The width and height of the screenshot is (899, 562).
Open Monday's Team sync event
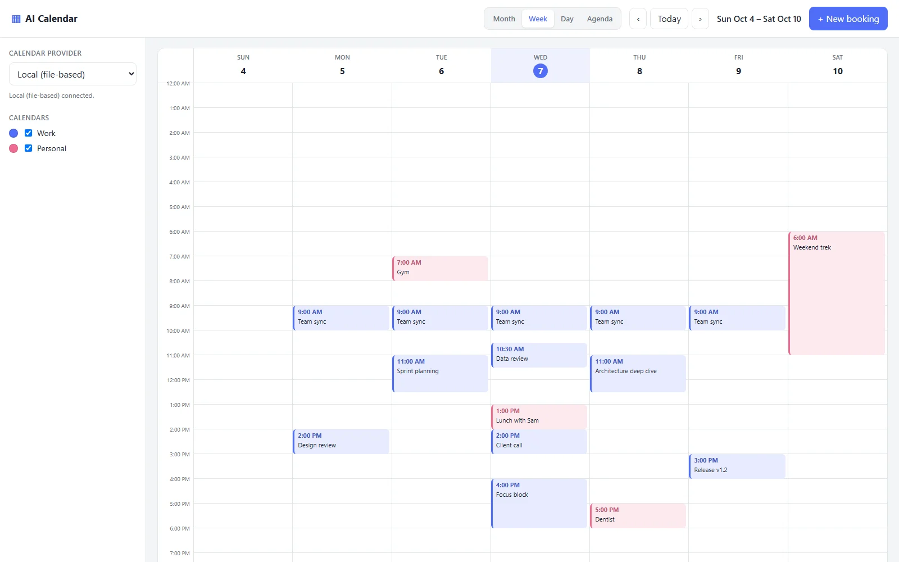[341, 318]
